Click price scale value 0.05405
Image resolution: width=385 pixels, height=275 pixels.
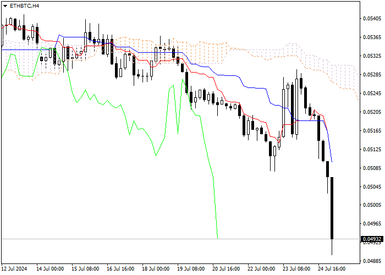pos(372,18)
